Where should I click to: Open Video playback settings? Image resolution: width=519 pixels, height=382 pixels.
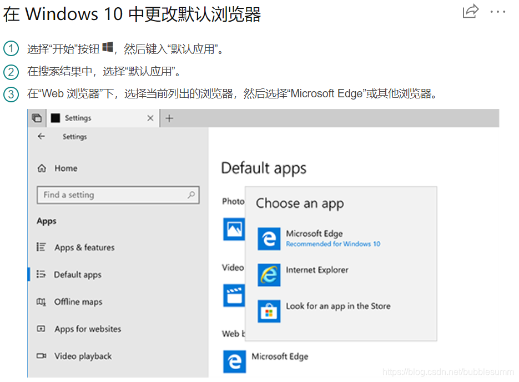(x=83, y=356)
